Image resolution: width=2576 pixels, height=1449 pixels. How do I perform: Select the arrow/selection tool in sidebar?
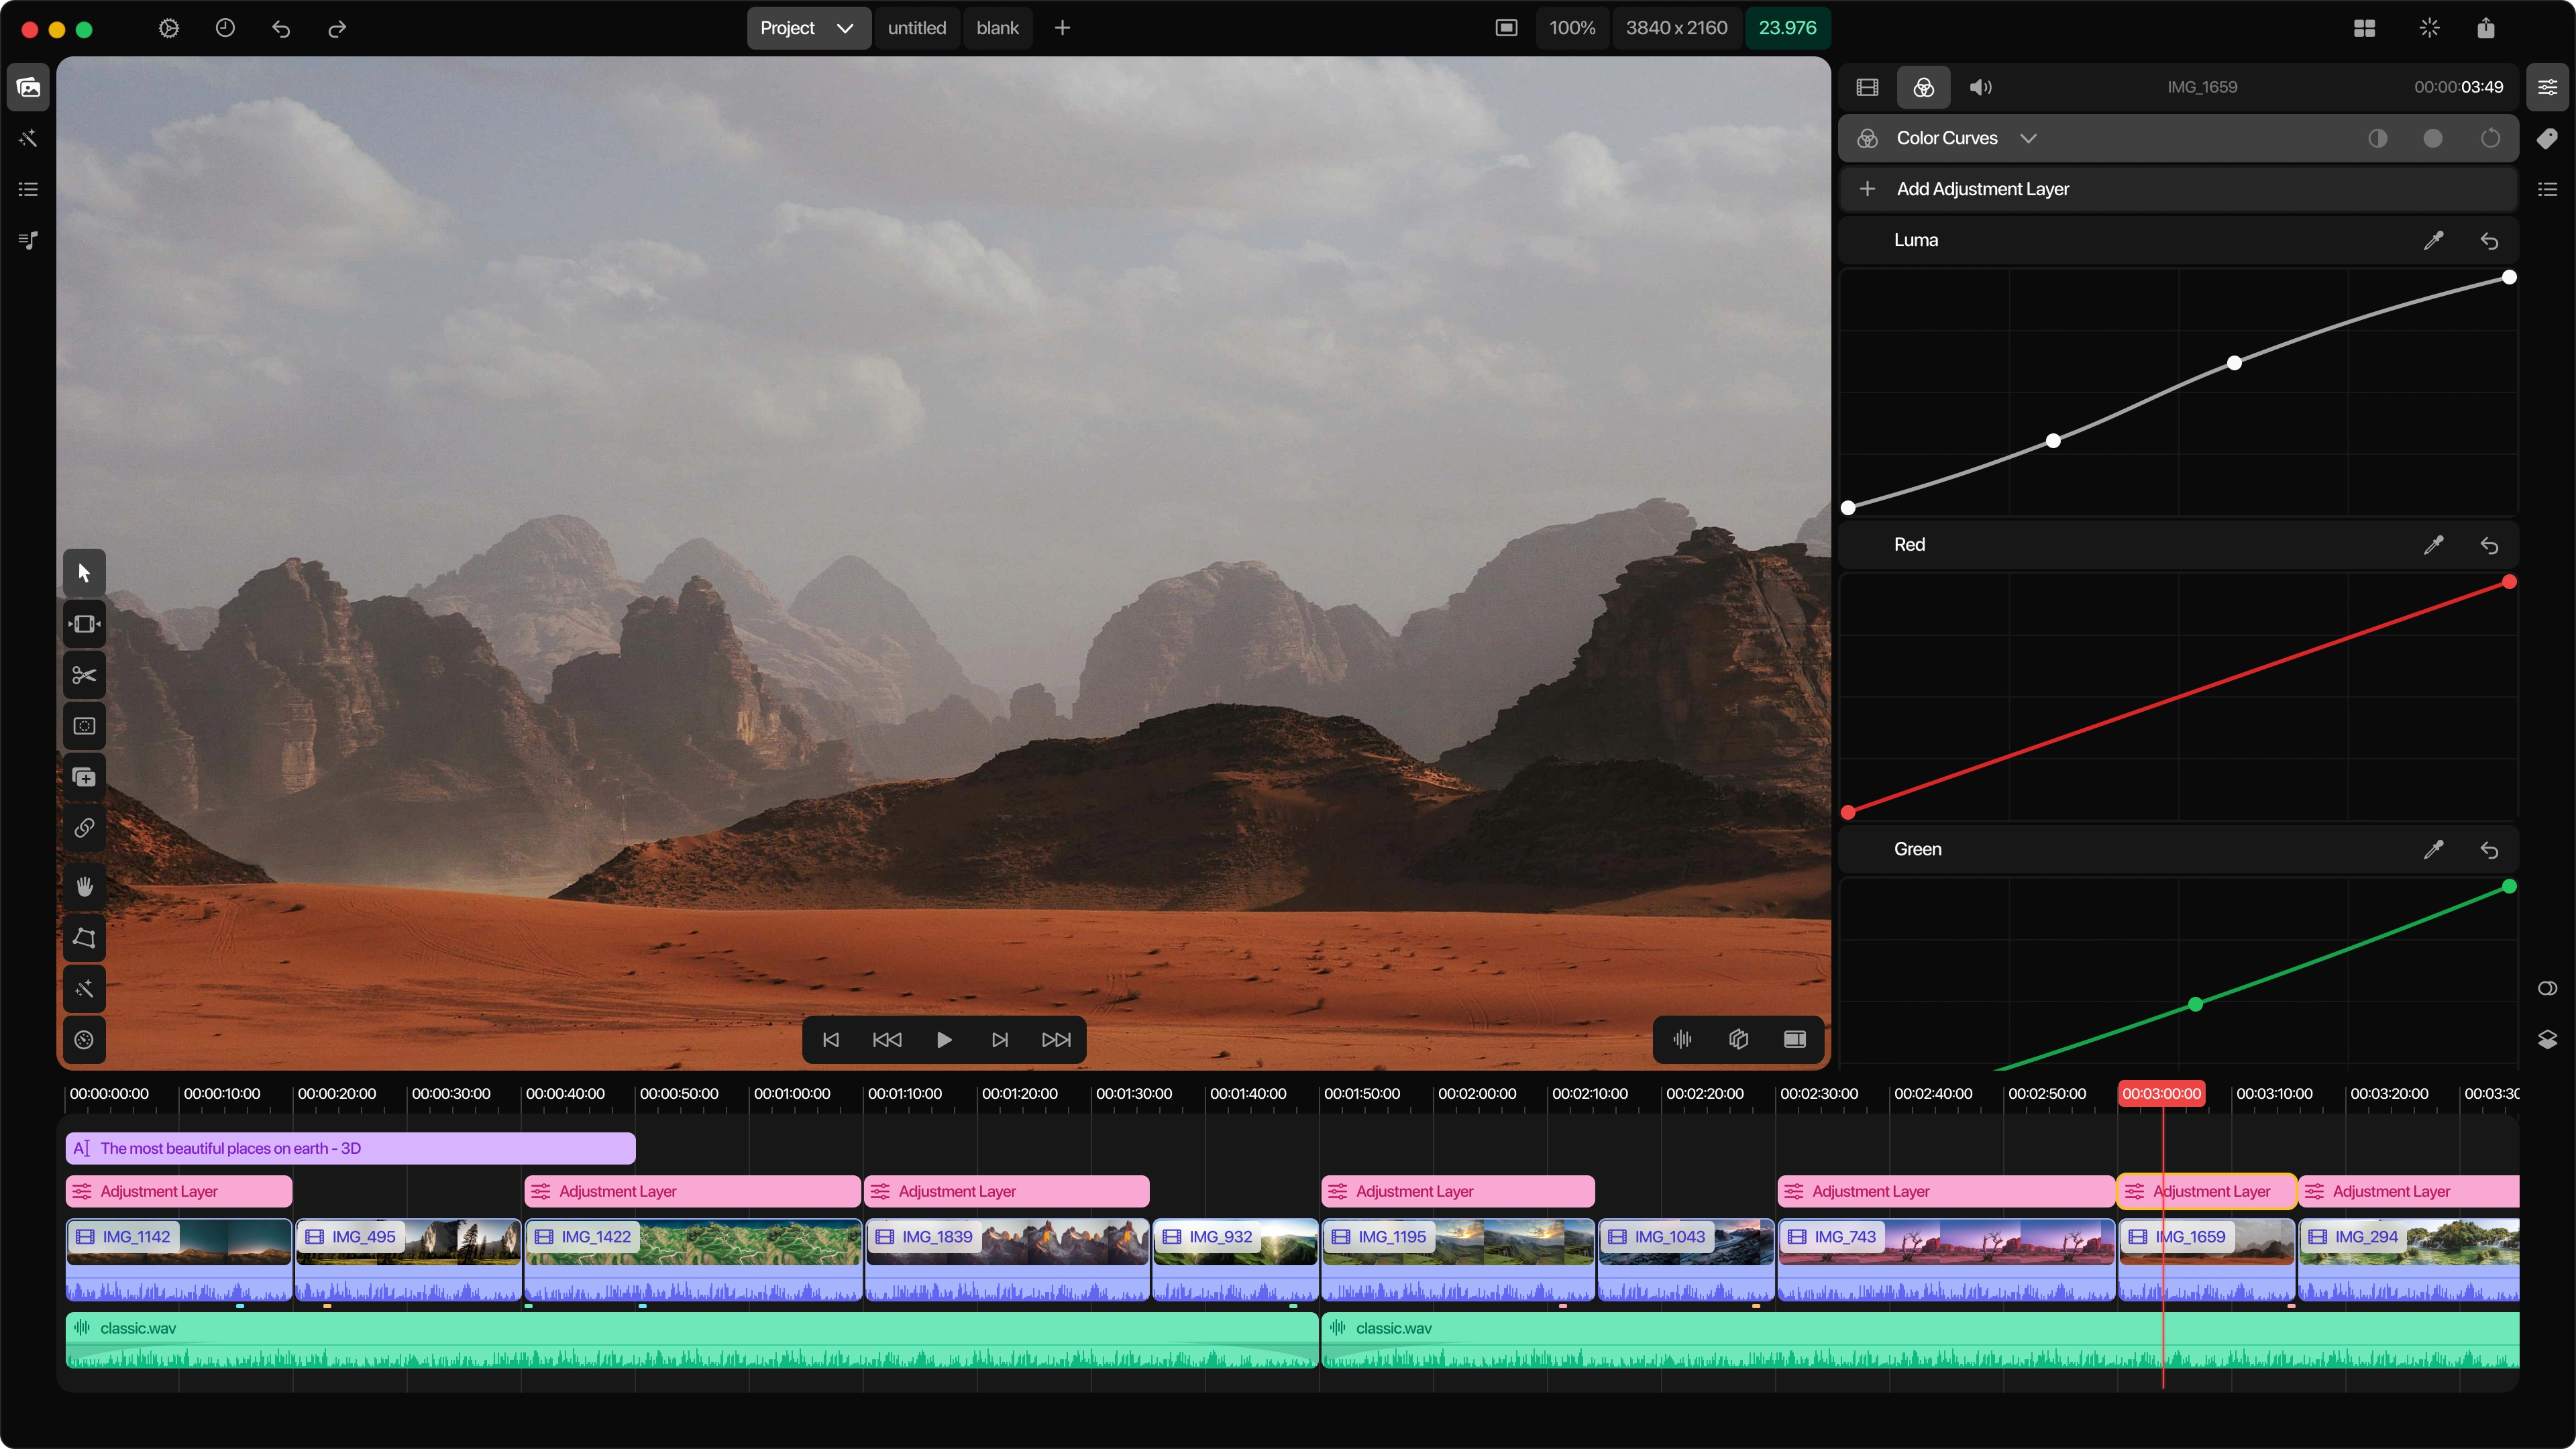83,570
